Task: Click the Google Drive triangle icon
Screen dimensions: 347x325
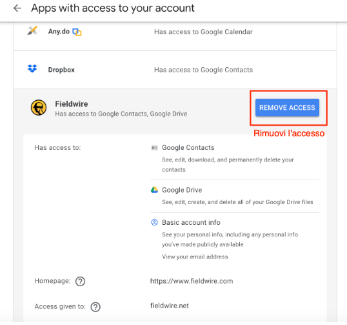Action: 154,190
